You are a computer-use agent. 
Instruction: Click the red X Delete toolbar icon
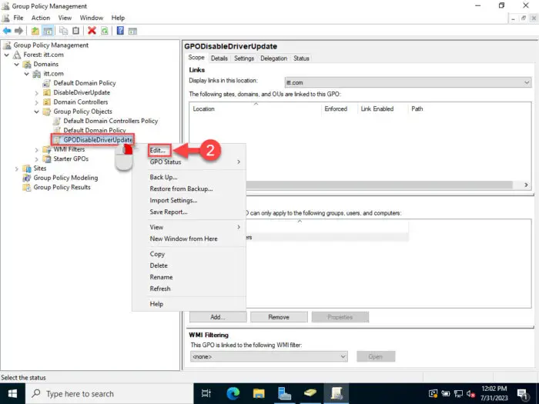(92, 31)
